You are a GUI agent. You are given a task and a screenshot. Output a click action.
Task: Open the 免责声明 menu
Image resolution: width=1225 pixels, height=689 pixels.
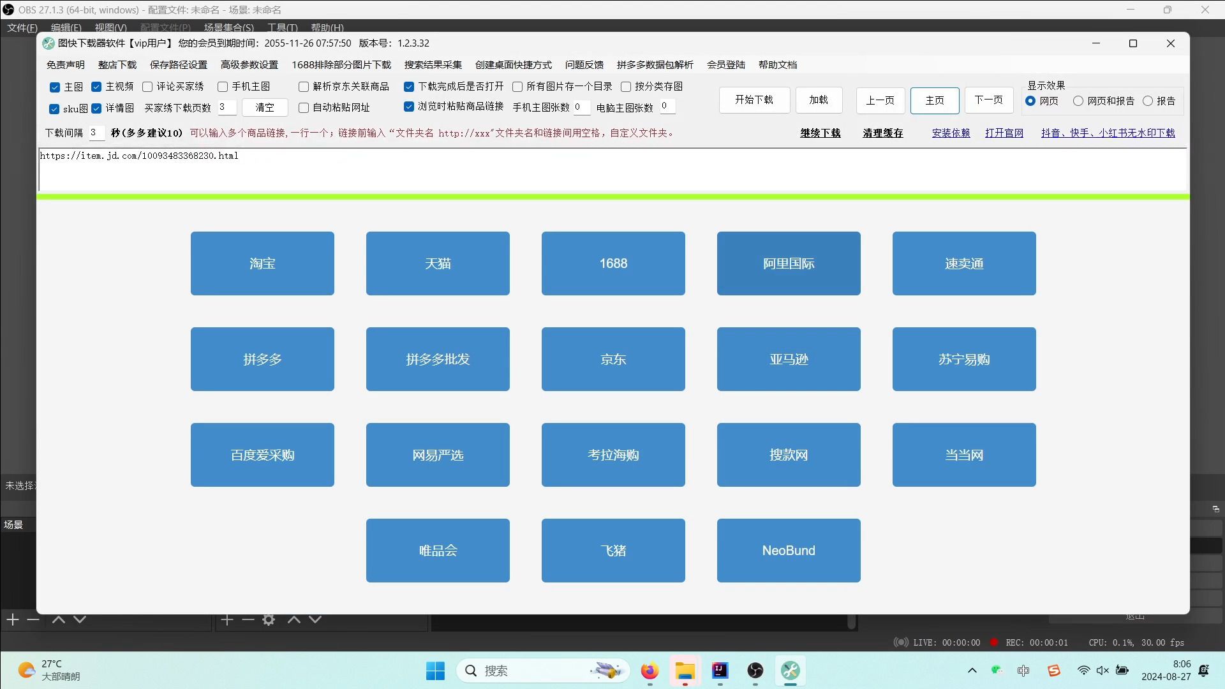tap(65, 64)
